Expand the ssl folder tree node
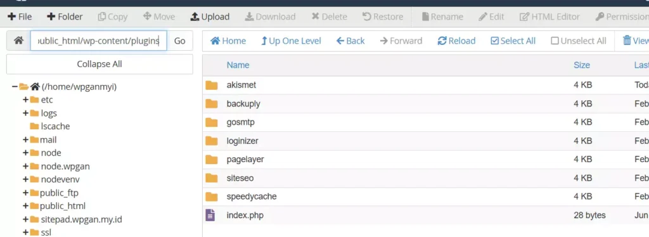This screenshot has width=649, height=237. click(x=25, y=233)
